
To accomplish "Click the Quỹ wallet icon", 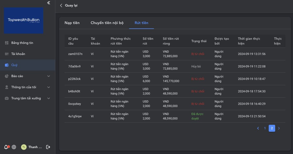I will pos(7,65).
